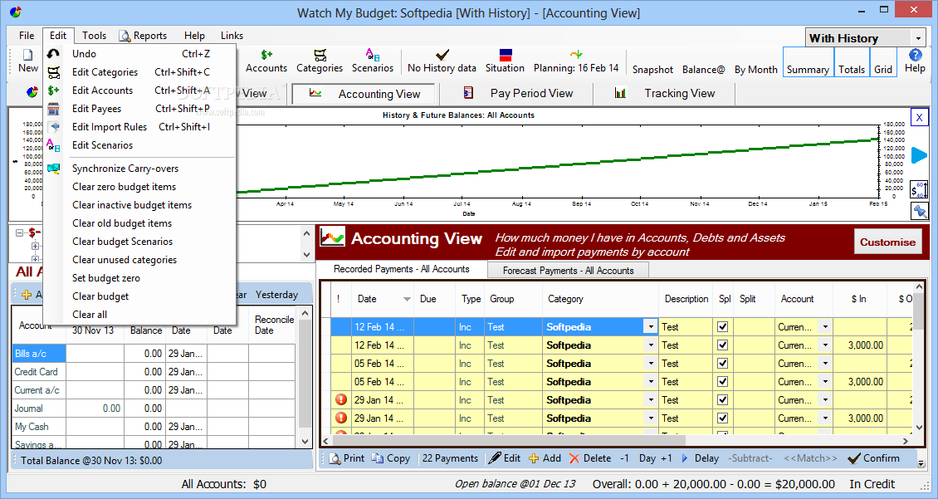Screen dimensions: 938x499
Task: Open Category dropdown in first 29 Jan 14 row
Action: click(650, 399)
